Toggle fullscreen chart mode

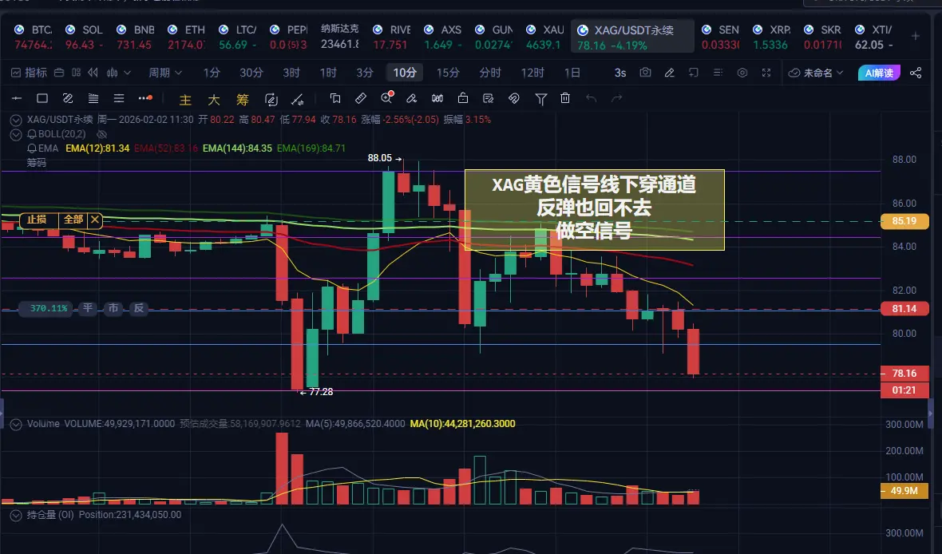point(766,73)
